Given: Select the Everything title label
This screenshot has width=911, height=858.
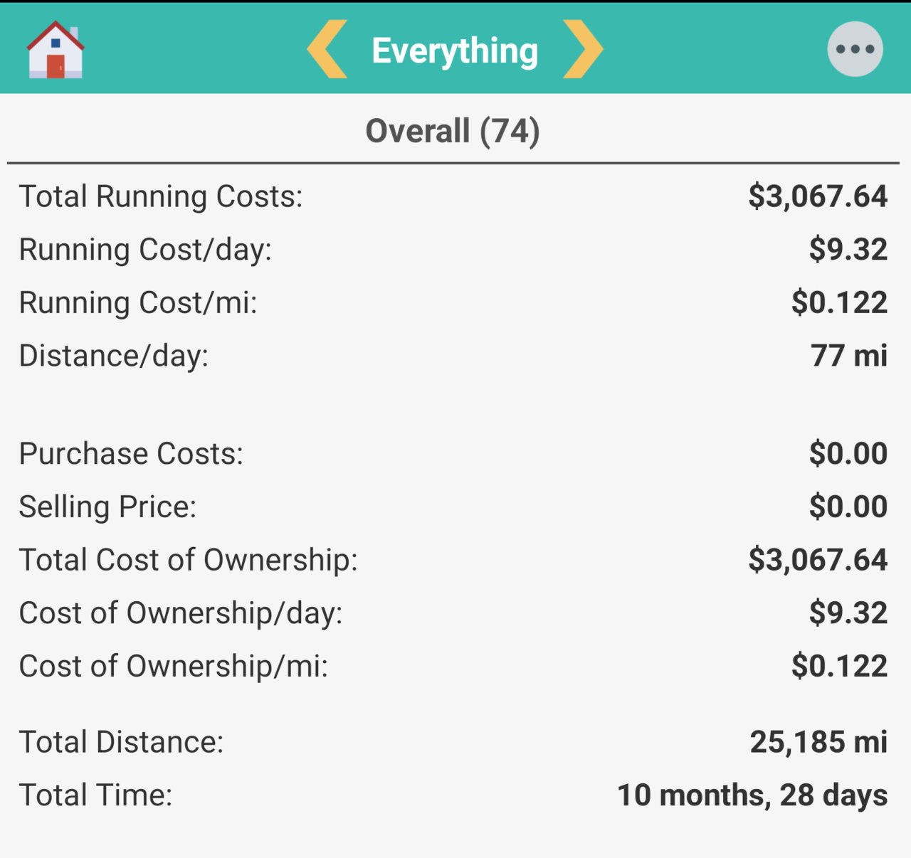Looking at the screenshot, I should pyautogui.click(x=455, y=51).
